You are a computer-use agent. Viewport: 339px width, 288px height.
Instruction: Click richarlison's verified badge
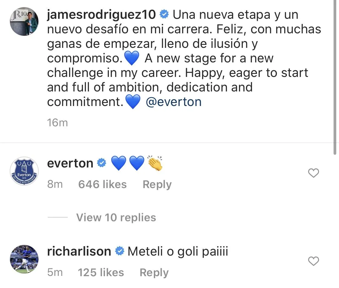click(119, 251)
